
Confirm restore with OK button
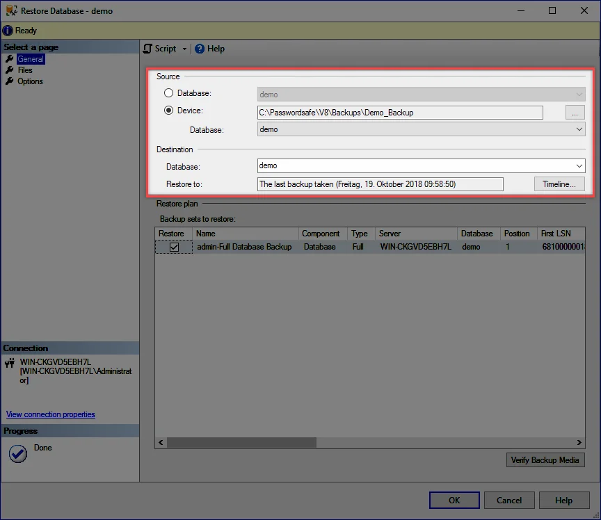point(454,500)
